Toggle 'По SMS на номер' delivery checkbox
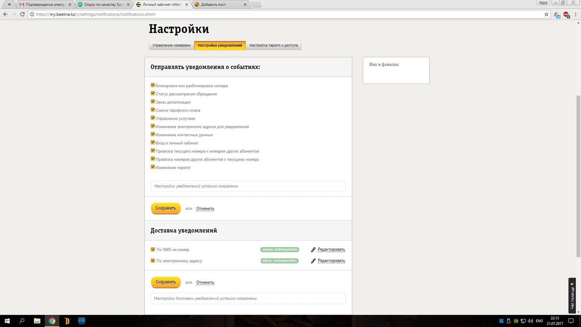This screenshot has width=581, height=327. [153, 250]
